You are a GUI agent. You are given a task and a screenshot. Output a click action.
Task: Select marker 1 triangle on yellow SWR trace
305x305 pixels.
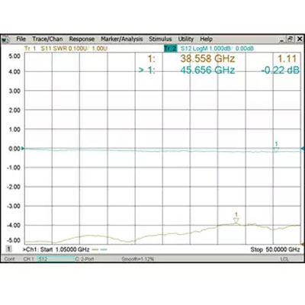[x=236, y=221]
